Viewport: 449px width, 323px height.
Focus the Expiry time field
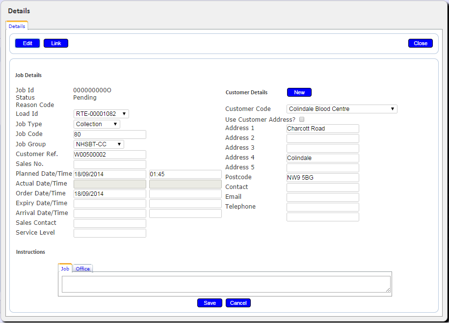coord(185,204)
